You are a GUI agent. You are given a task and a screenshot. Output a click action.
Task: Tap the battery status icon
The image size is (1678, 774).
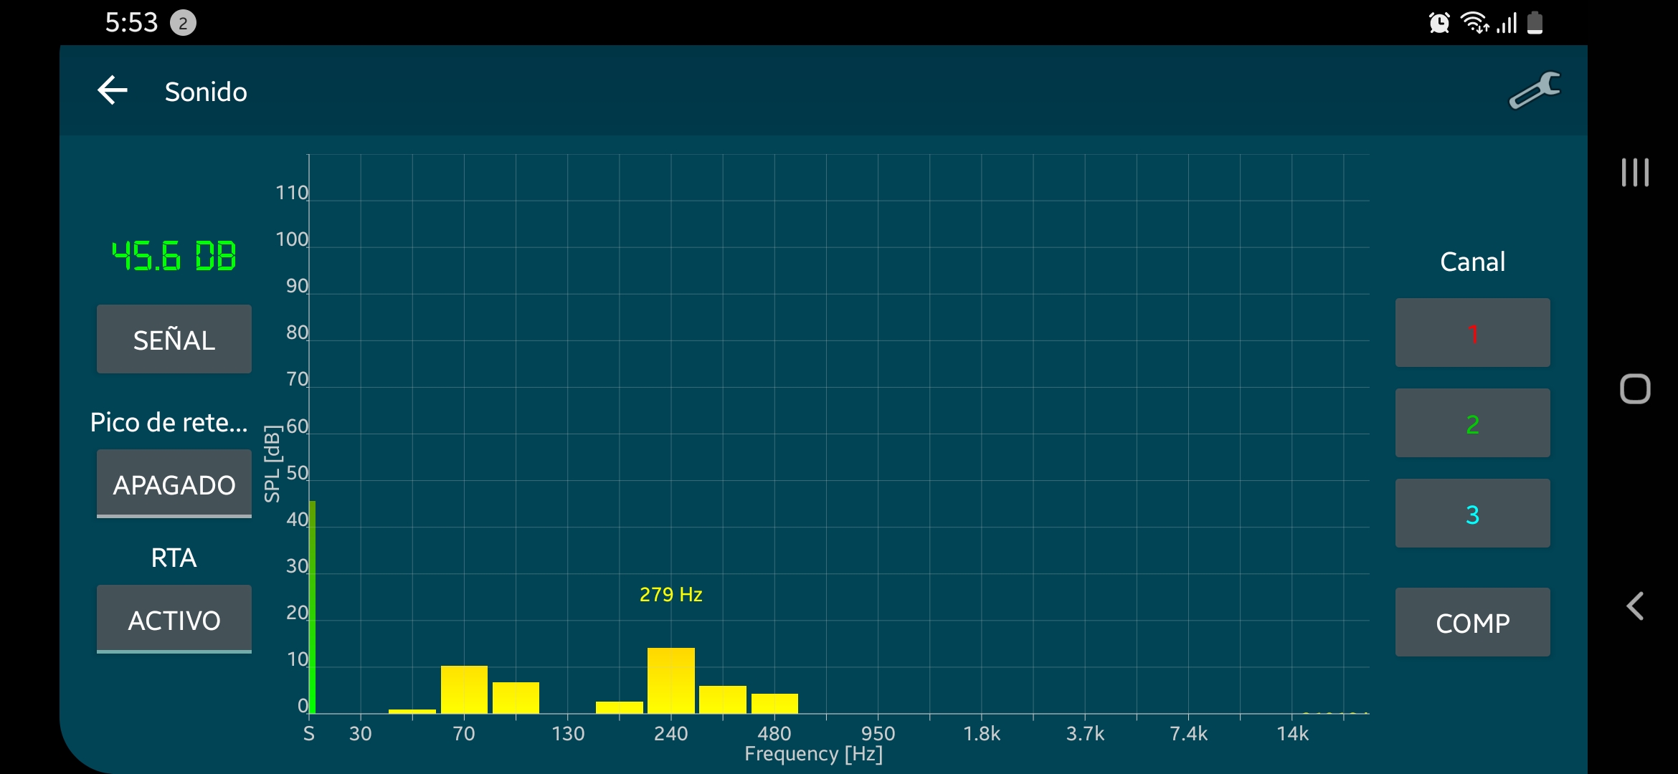[1535, 23]
